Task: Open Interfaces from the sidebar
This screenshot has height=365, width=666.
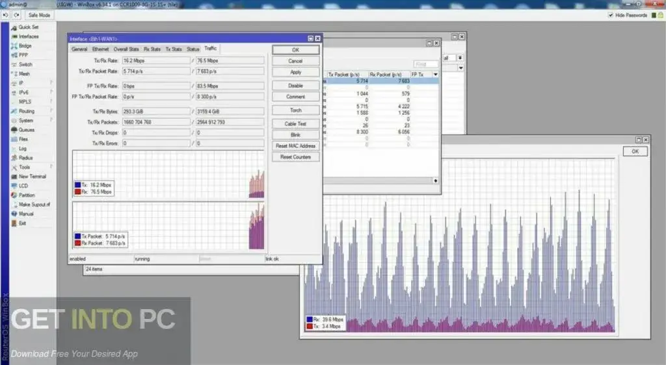Action: [x=28, y=36]
